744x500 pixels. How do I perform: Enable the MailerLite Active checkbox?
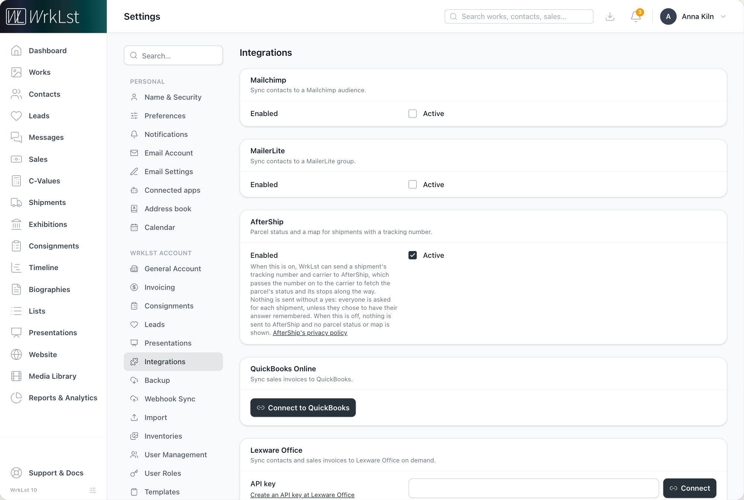click(413, 185)
